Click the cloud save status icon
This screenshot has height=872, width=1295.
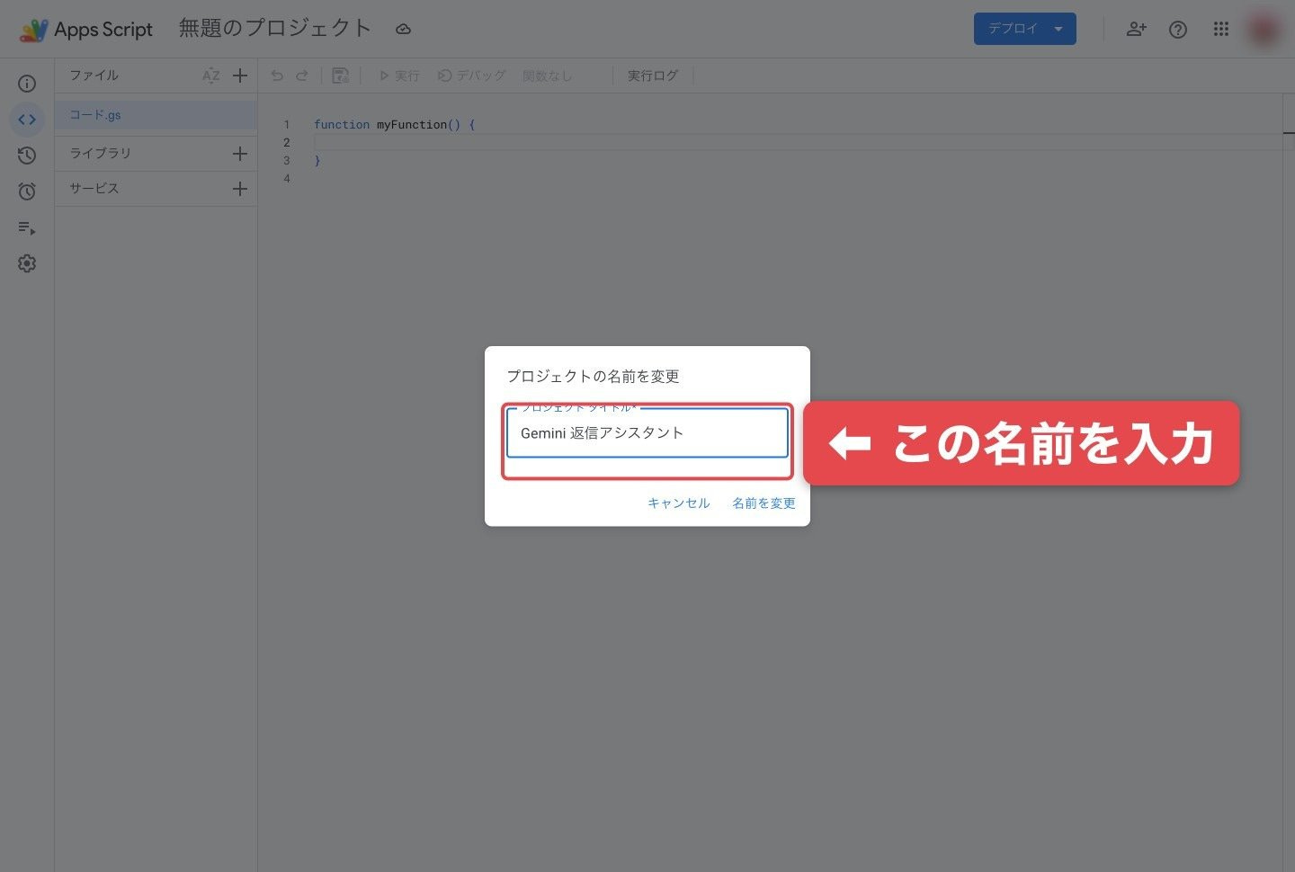coord(404,30)
